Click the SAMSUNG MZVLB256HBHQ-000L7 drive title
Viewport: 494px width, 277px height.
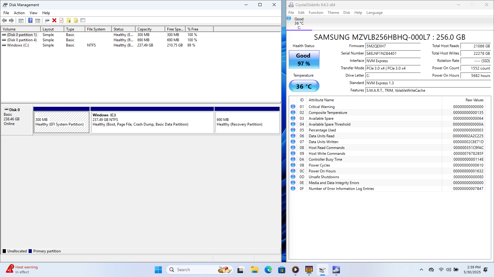click(x=390, y=37)
